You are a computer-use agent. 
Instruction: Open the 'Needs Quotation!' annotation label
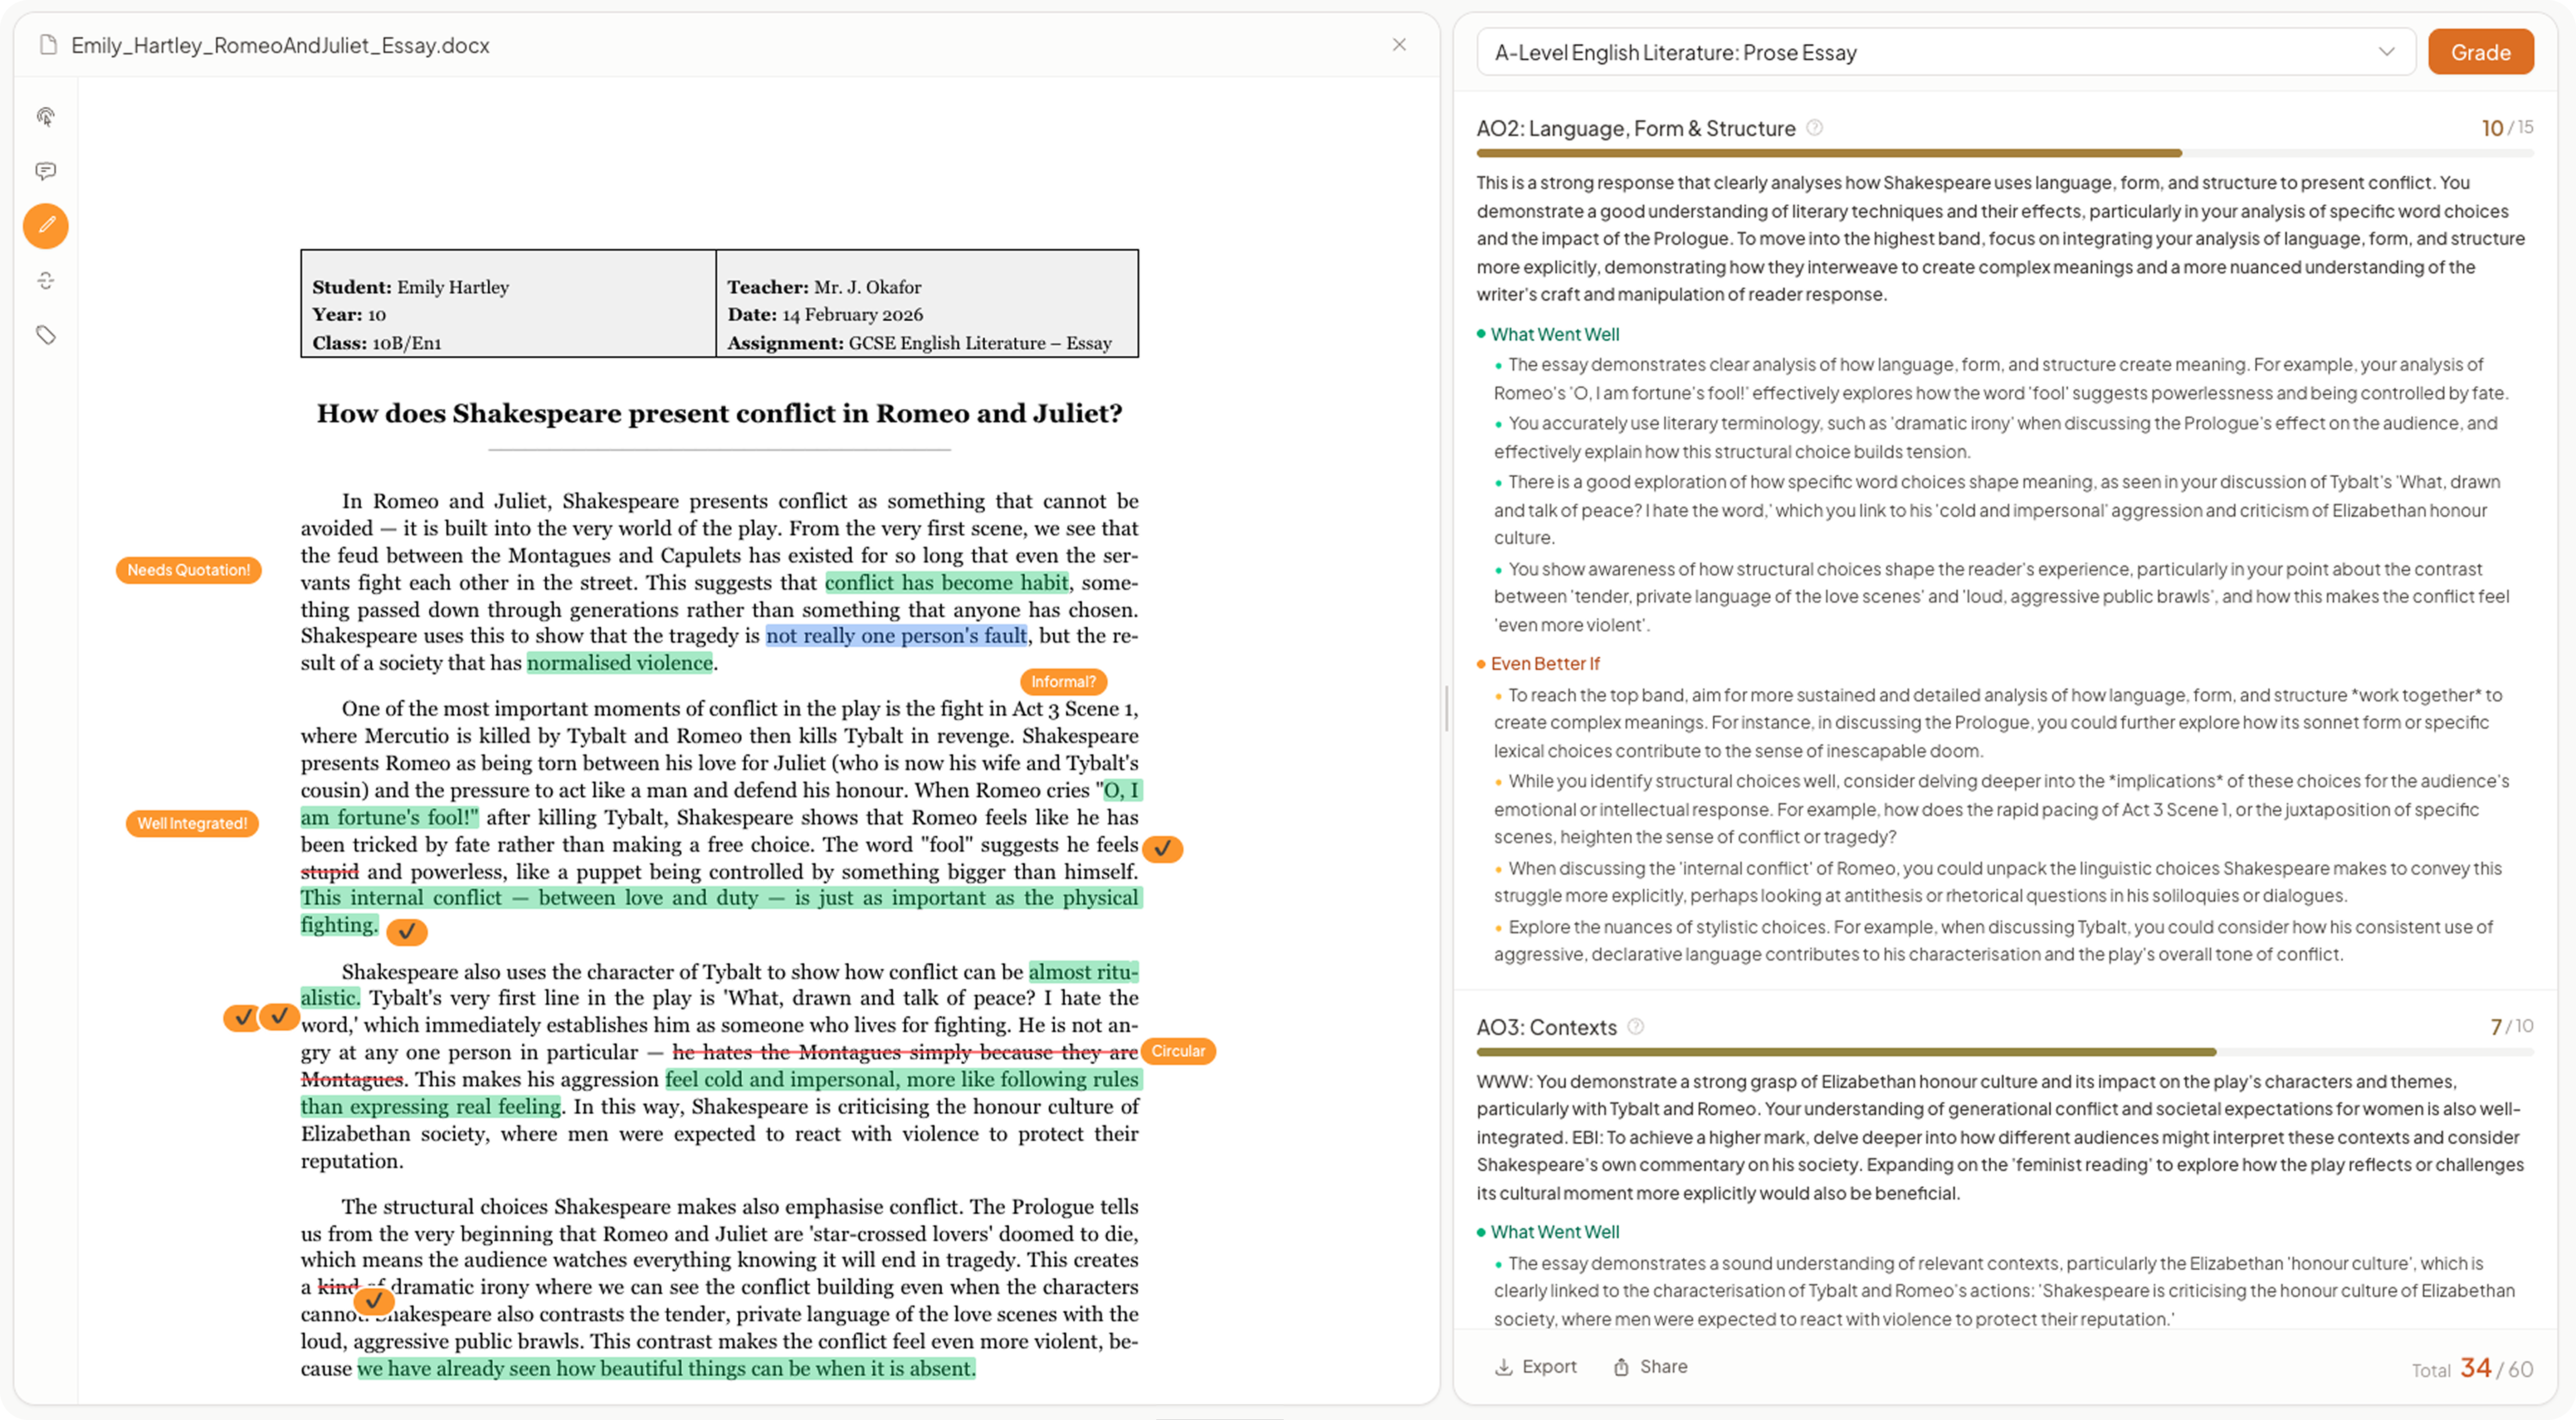(x=189, y=570)
